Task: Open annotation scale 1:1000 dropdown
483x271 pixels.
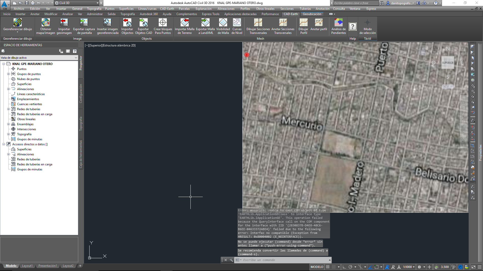Action: click(409, 267)
